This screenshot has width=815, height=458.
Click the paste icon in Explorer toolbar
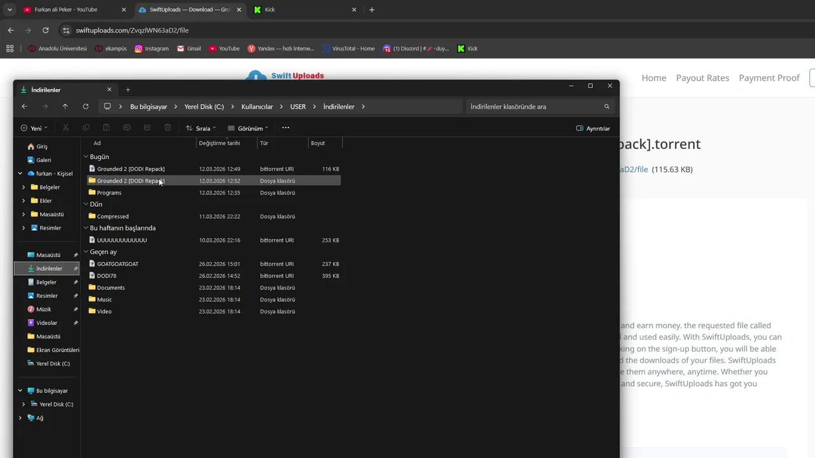tap(106, 128)
